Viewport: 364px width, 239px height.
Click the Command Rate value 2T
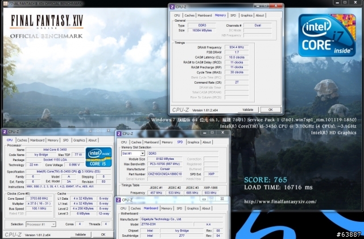[x=237, y=83]
